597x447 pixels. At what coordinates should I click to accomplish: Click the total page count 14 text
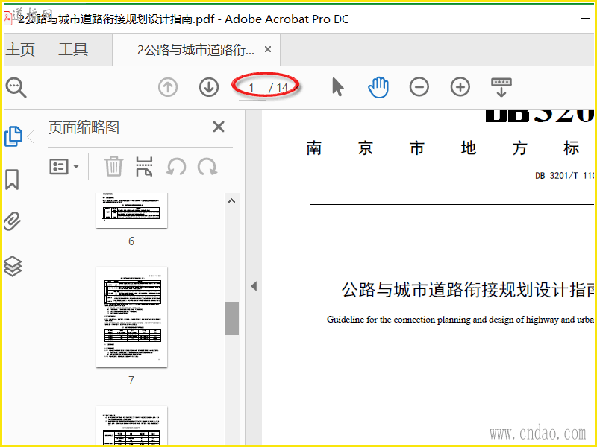282,88
